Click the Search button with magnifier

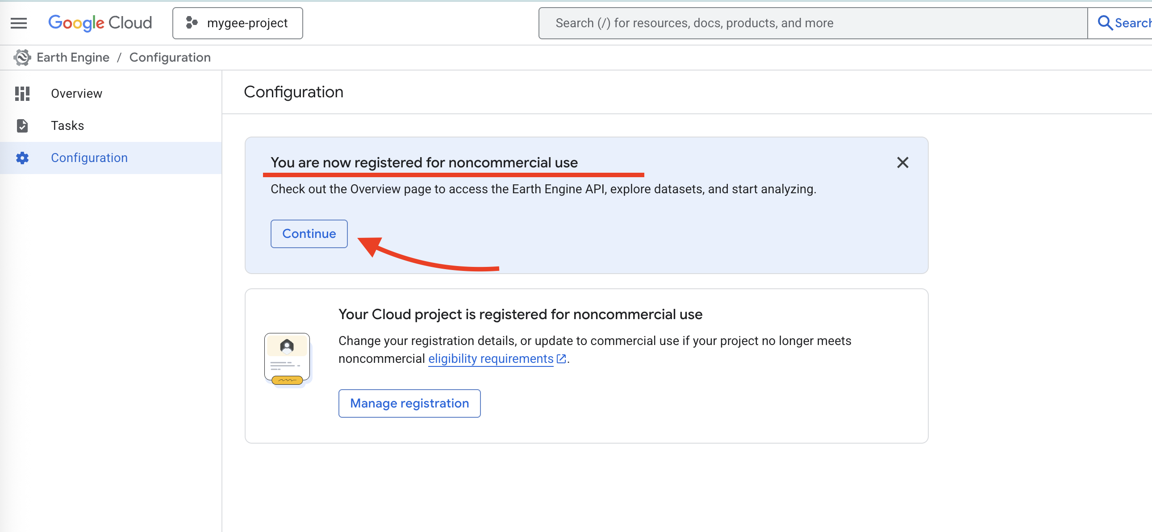coord(1123,23)
